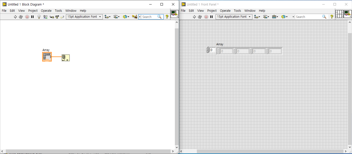Image resolution: width=352 pixels, height=154 pixels.
Task: Open Edit menu in Block Diagram window
Action: 12,10
